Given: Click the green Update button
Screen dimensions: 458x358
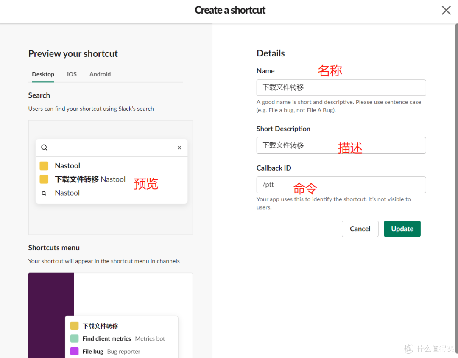Looking at the screenshot, I should pos(402,229).
